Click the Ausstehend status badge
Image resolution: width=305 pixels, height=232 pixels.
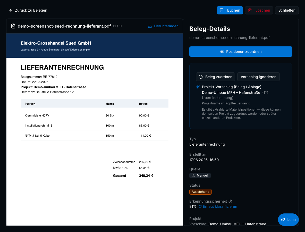pyautogui.click(x=200, y=192)
